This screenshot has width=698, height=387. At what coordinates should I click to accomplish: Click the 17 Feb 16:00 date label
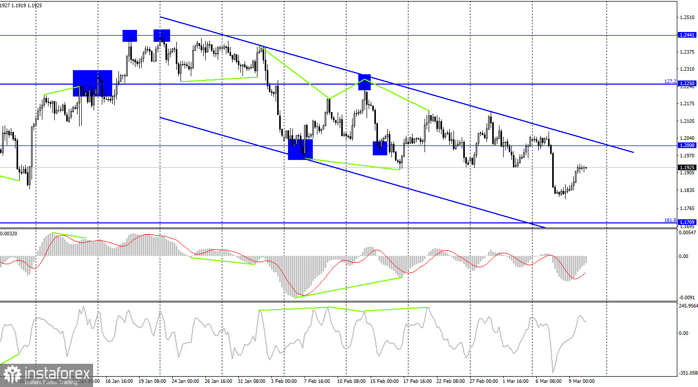tap(417, 382)
